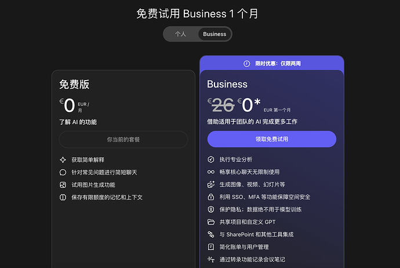The image size is (400, 268).
Task: Click the 领取免费试用 button
Action: click(272, 139)
